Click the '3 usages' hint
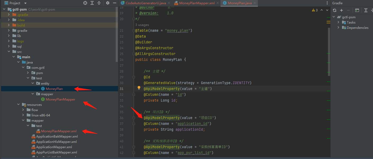 (x=142, y=25)
